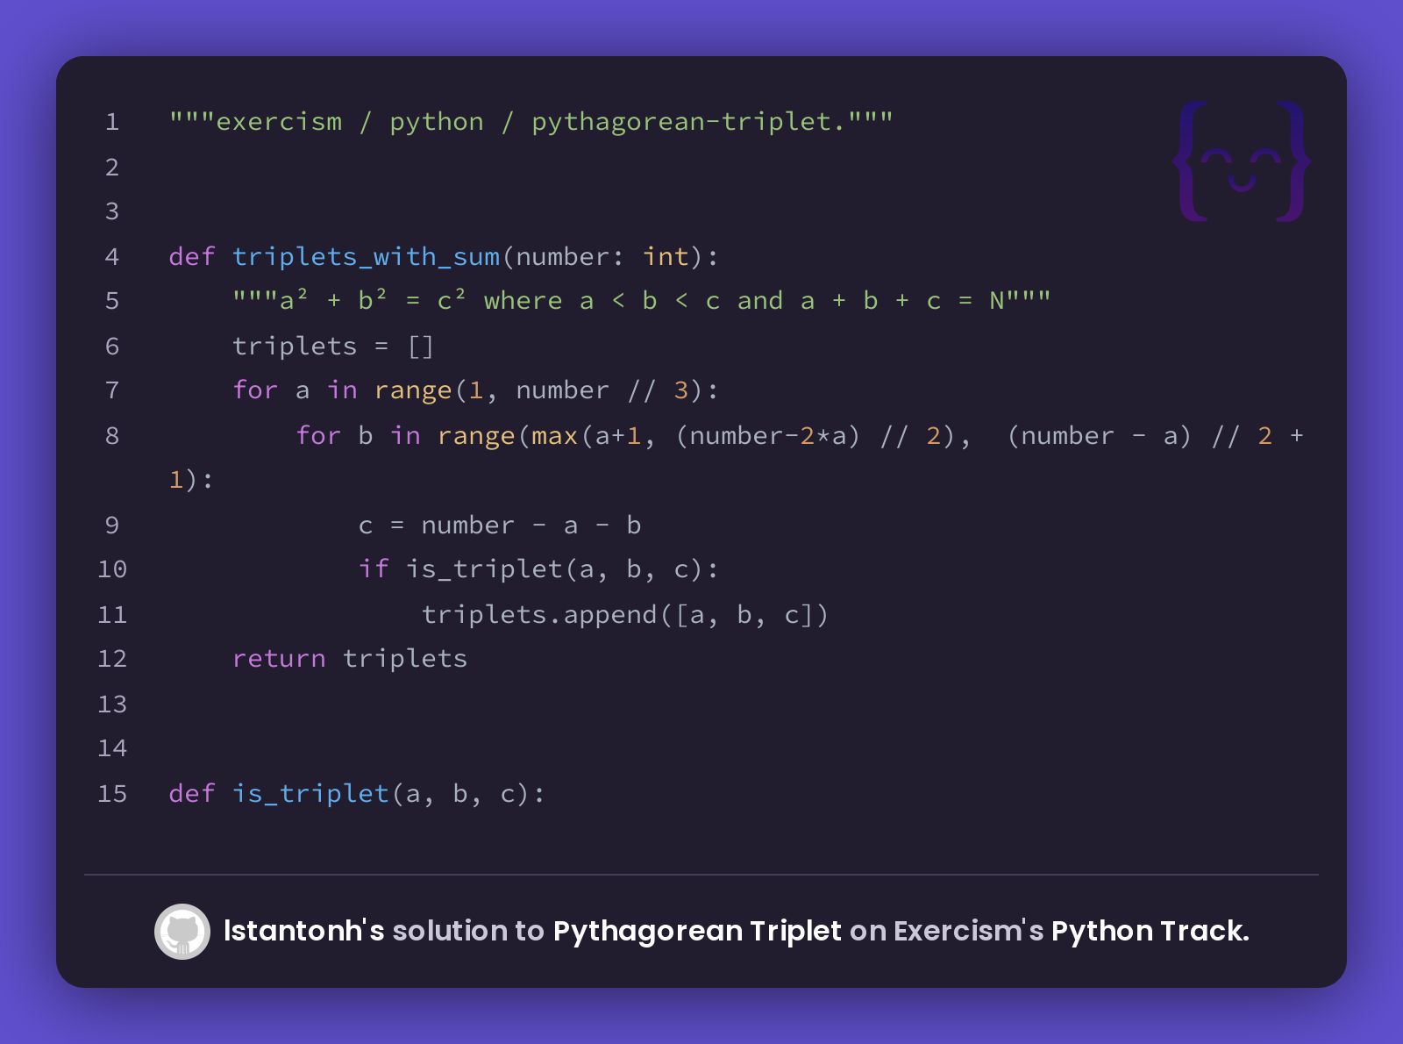The height and width of the screenshot is (1044, 1403).
Task: Click the GitHub avatar icon beside lstantonh
Action: [182, 932]
